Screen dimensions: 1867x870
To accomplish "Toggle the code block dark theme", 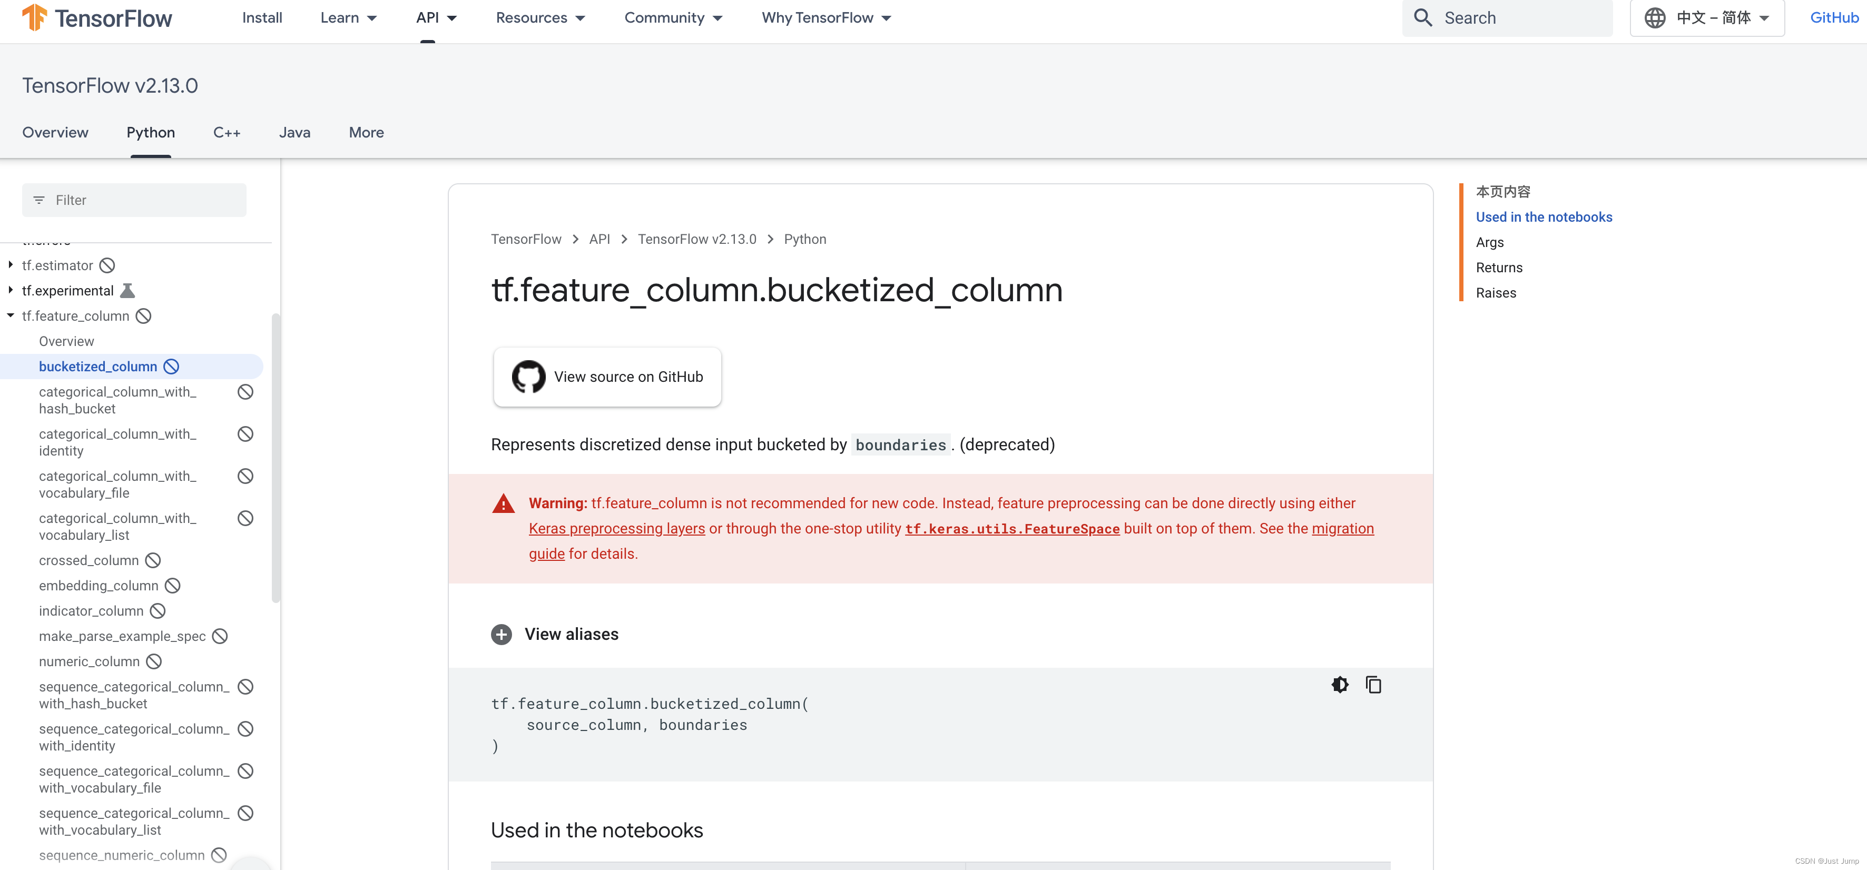I will (1339, 685).
